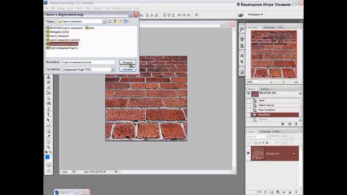
Task: Select the карта смещения (капли-2) file
Action: (x=63, y=40)
